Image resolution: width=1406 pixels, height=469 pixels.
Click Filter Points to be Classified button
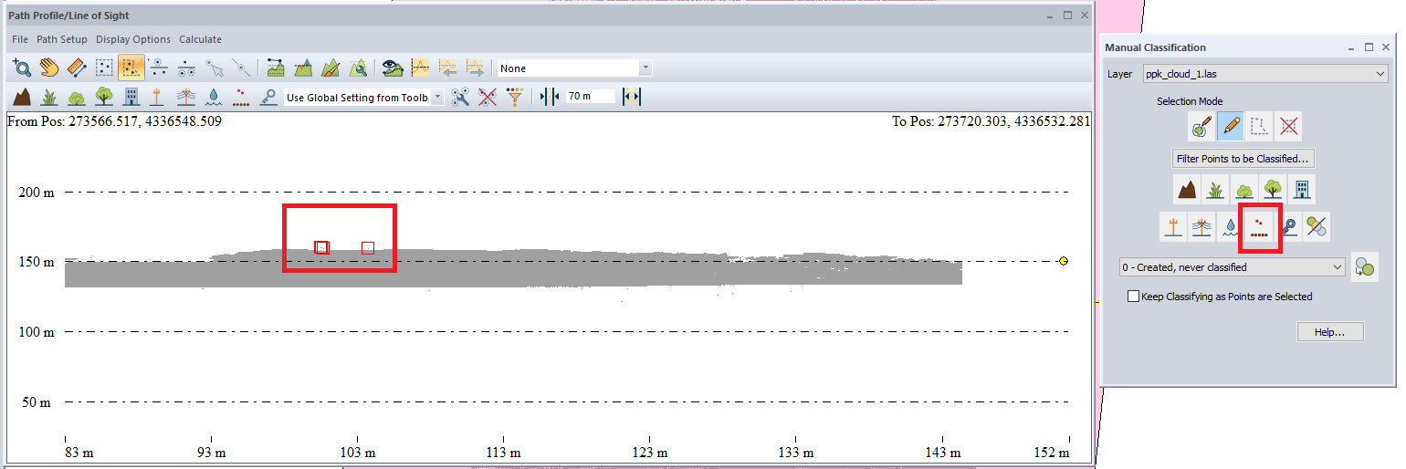click(1243, 159)
